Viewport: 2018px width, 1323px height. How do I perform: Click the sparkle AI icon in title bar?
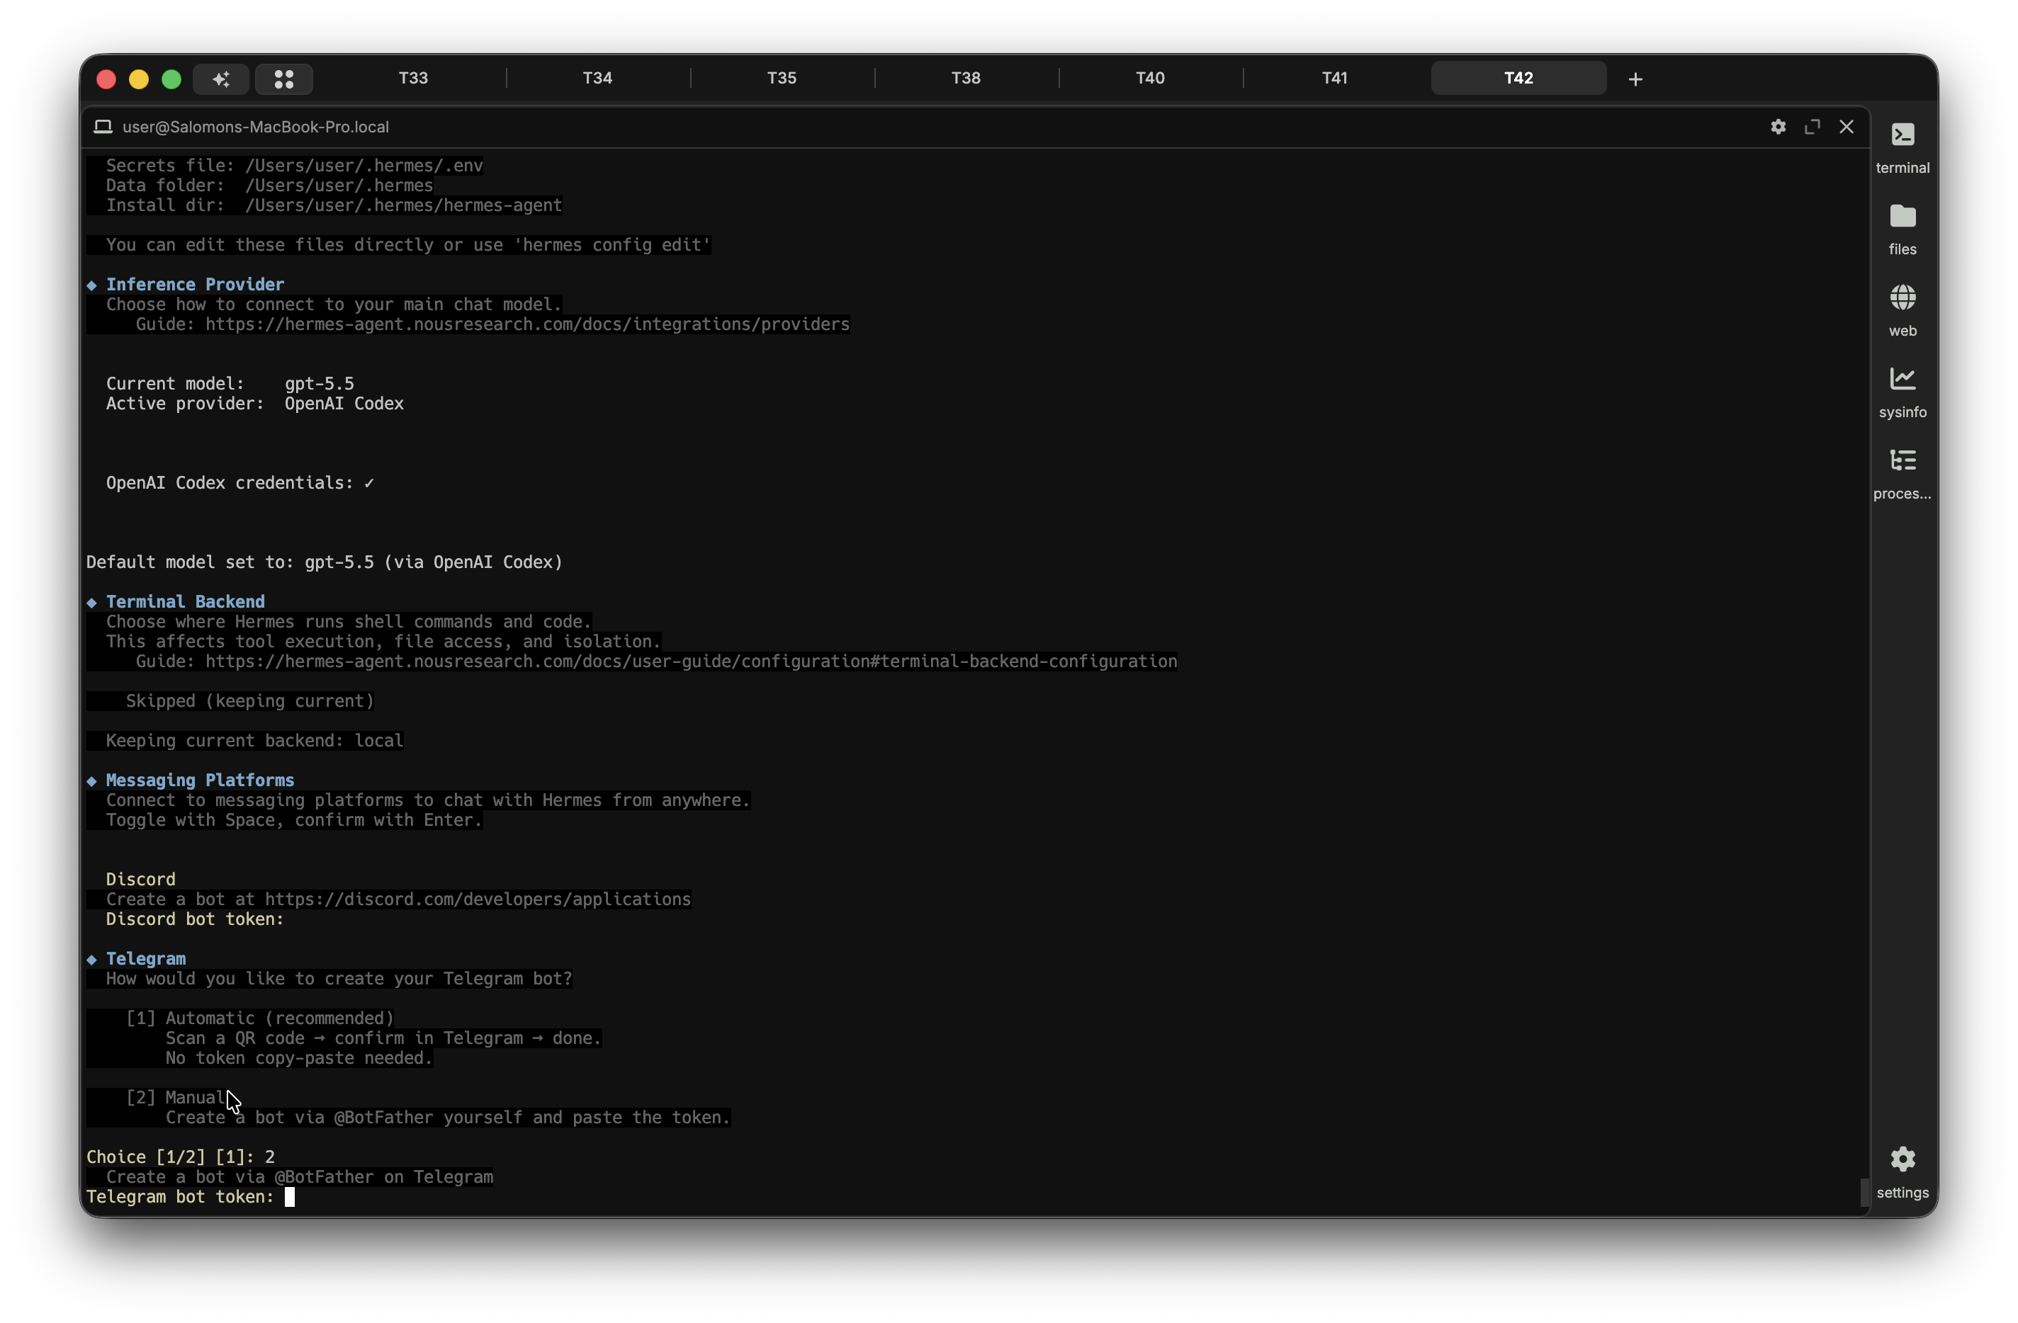(220, 79)
